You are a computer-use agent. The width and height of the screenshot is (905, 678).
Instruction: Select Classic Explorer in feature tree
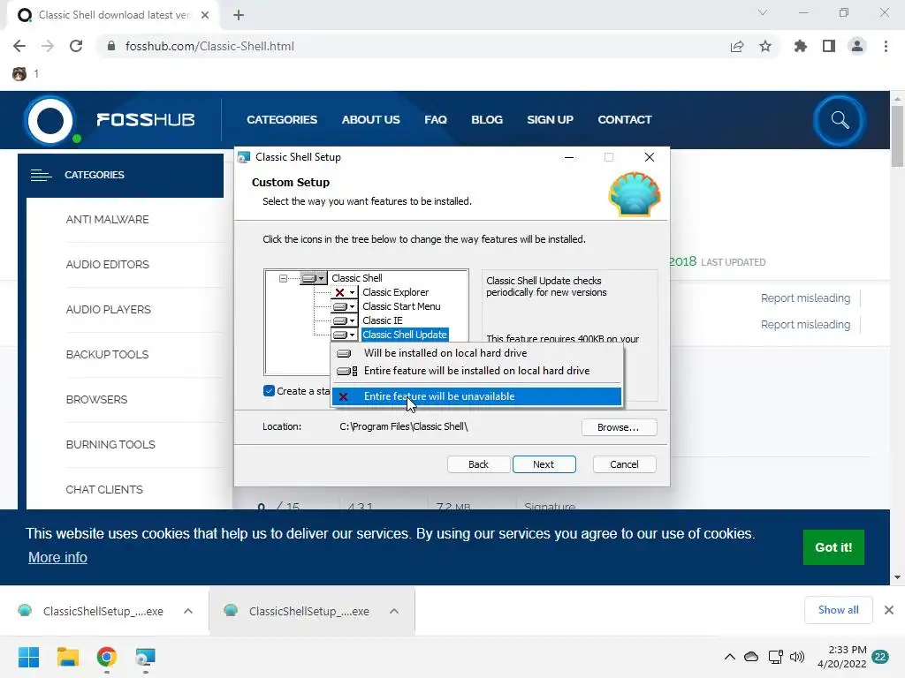click(395, 292)
